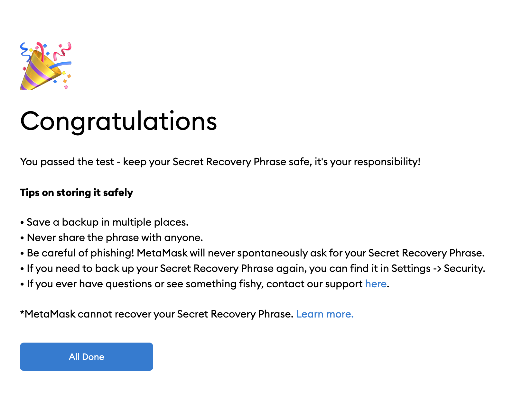Click the party popper celebration emoji
The width and height of the screenshot is (513, 412).
(46, 66)
